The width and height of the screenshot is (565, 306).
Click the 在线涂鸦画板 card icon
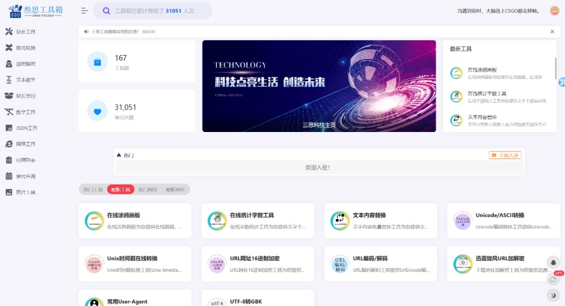click(94, 221)
